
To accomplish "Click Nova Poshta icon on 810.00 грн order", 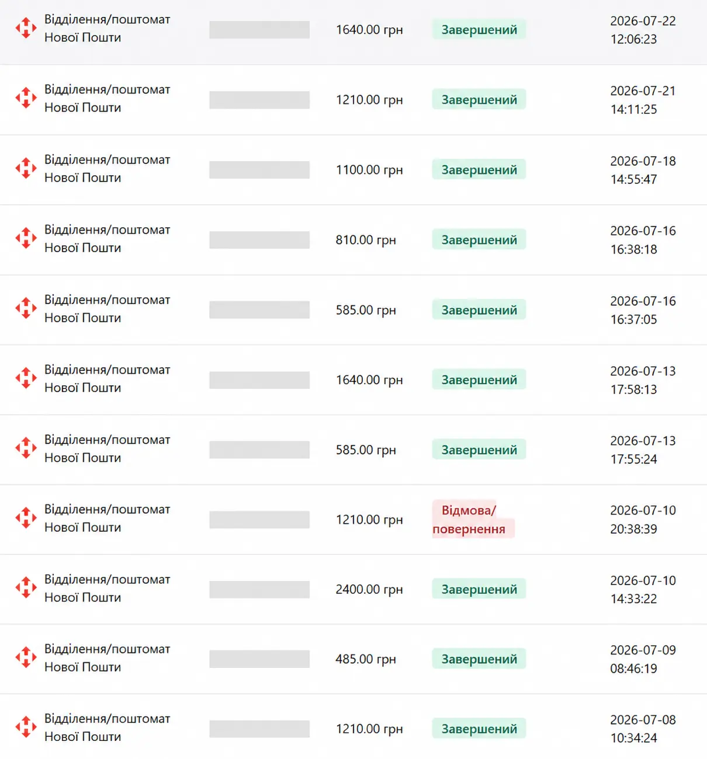I will pyautogui.click(x=26, y=238).
